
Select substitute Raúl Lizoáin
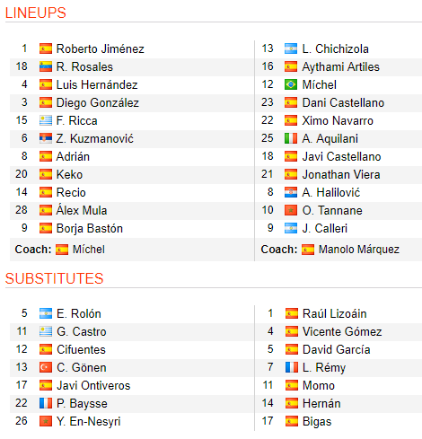[334, 313]
